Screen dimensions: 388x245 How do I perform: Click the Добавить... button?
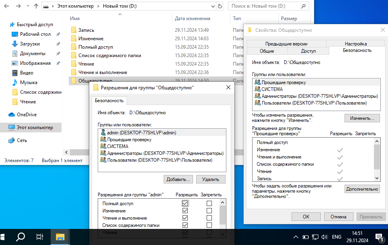point(178,179)
